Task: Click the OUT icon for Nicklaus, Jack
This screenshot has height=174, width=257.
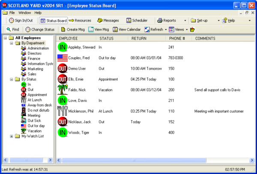Action: pyautogui.click(x=63, y=122)
